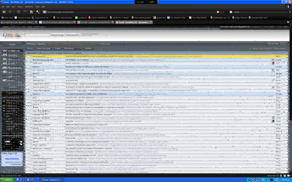Click the stop button in navigation toolbar
Image resolution: width=292 pixels, height=182 pixels.
pyautogui.click(x=25, y=12)
